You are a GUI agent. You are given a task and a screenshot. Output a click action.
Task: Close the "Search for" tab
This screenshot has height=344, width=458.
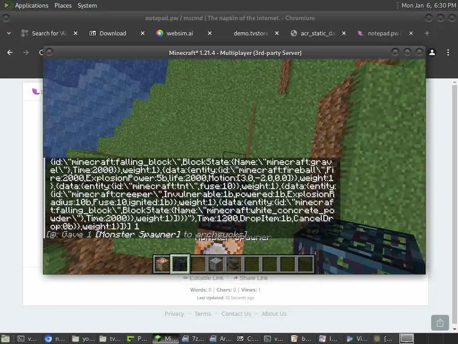(75, 33)
